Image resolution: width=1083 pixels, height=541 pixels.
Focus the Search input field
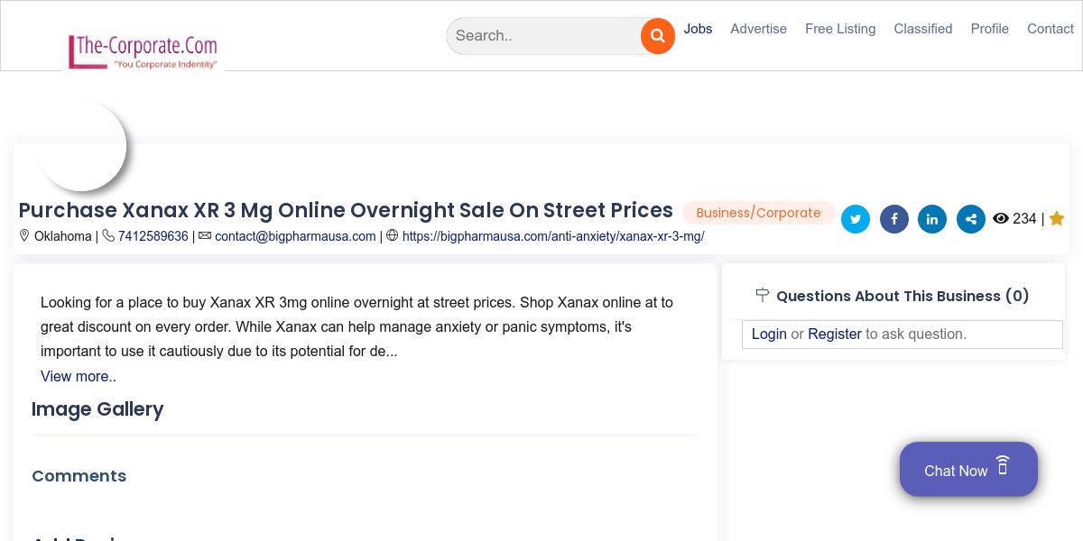pyautogui.click(x=544, y=36)
